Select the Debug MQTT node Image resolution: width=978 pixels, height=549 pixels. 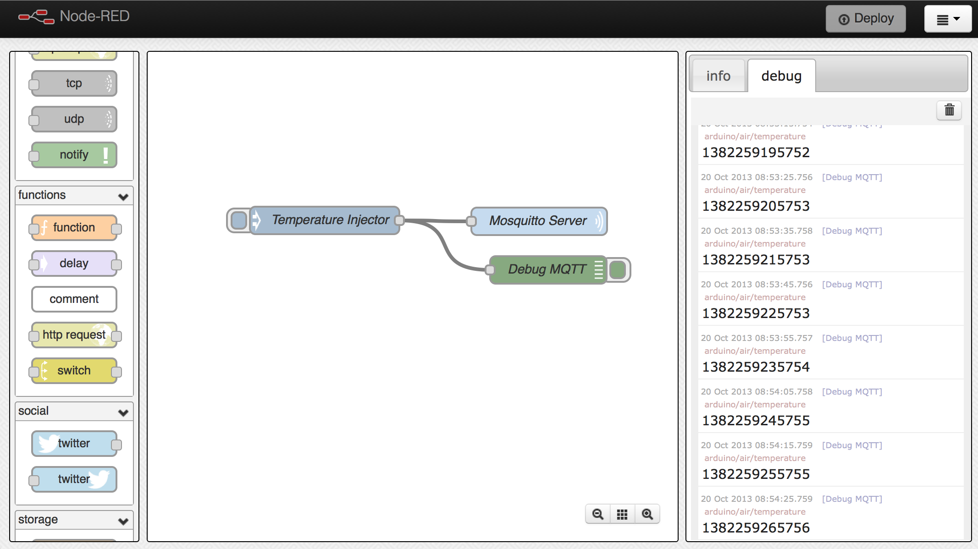548,270
